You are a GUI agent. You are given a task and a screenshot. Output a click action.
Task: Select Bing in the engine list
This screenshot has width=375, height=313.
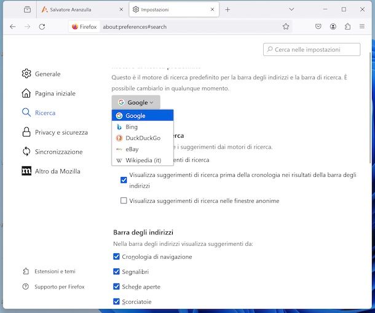[x=143, y=127]
